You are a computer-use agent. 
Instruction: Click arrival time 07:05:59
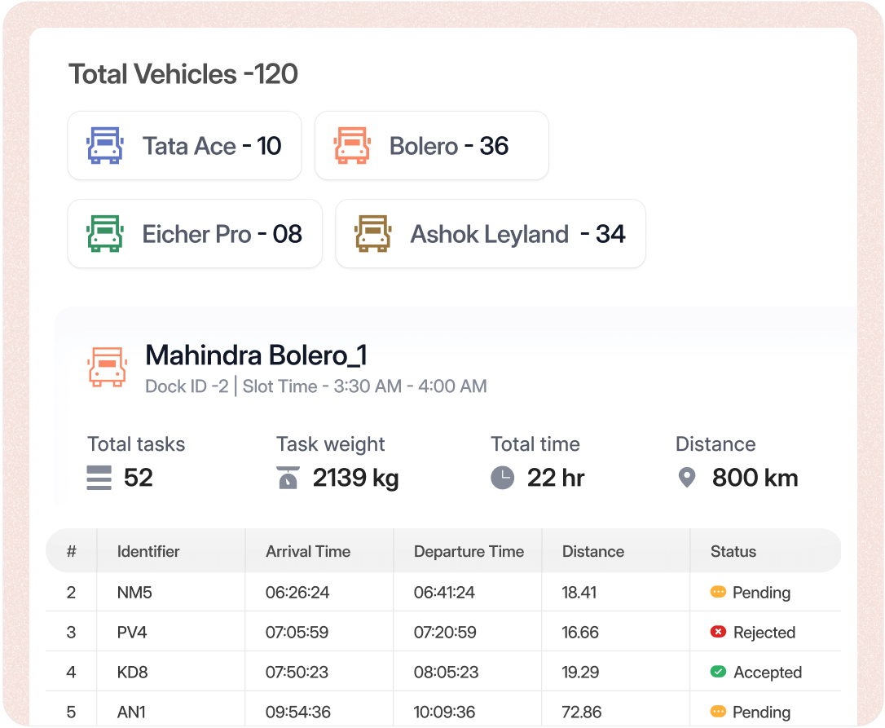click(297, 632)
